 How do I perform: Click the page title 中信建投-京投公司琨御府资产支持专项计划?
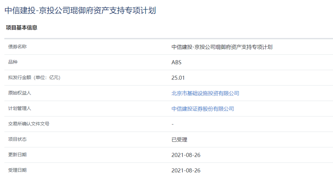point(80,10)
